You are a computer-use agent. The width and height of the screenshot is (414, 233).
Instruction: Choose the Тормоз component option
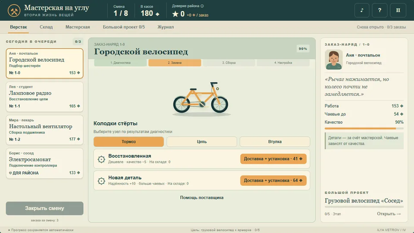coord(129,142)
